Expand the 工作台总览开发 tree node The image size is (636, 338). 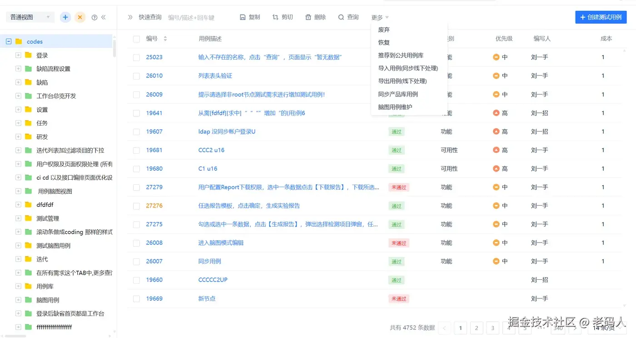tap(18, 96)
